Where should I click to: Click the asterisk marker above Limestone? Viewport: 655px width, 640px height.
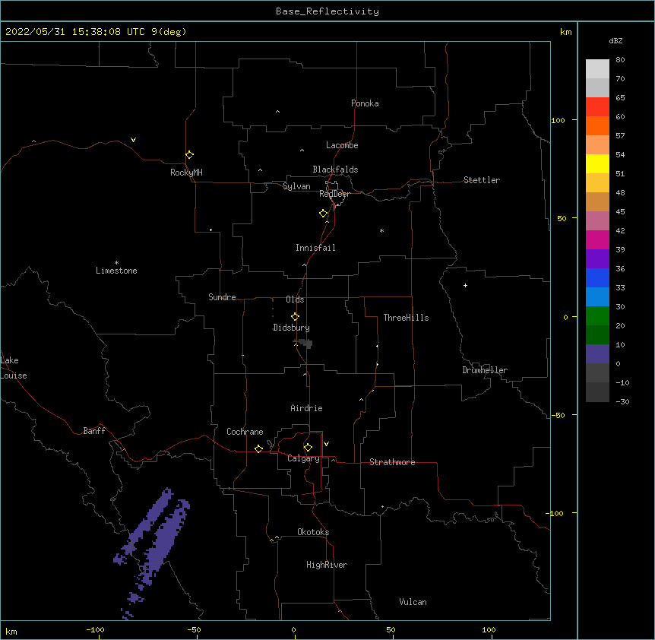tap(116, 263)
